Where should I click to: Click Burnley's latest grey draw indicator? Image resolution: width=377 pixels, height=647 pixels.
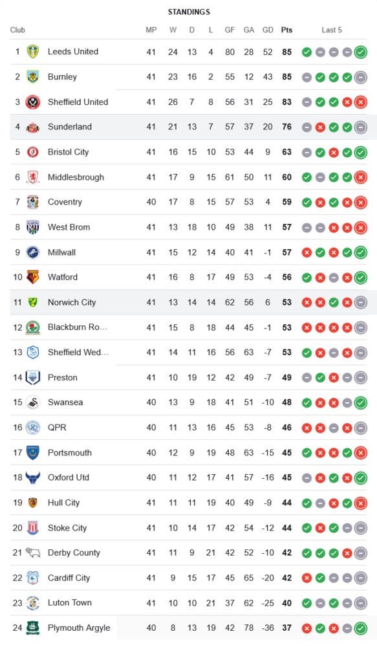tap(360, 77)
